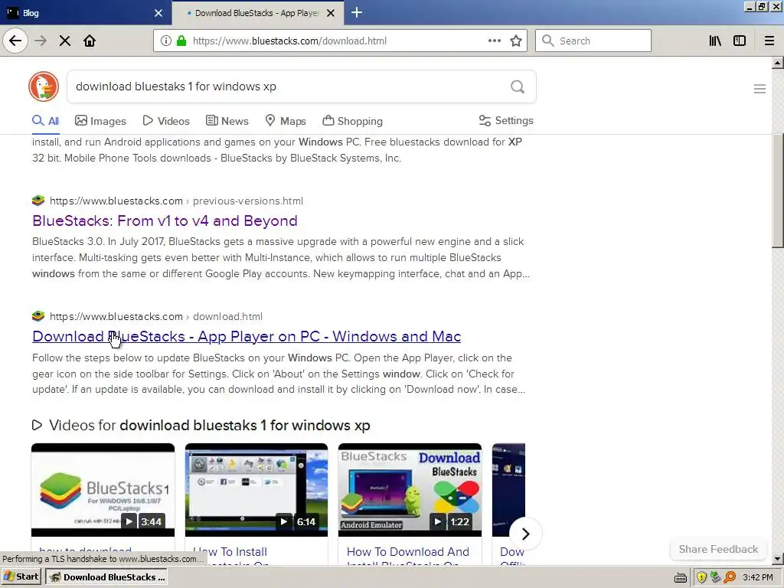Open a new tab with the plus button
The height and width of the screenshot is (588, 784).
[x=357, y=12]
